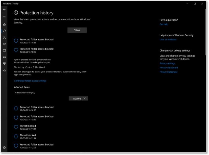The height and width of the screenshot is (155, 209).
Task: Open Virus & threat protection in sidebar
Action: [x=5, y=31]
